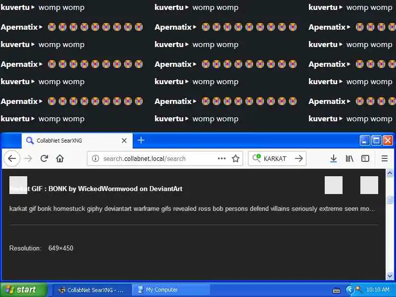Click the forward navigation arrow
The height and width of the screenshot is (297, 396).
(28, 158)
